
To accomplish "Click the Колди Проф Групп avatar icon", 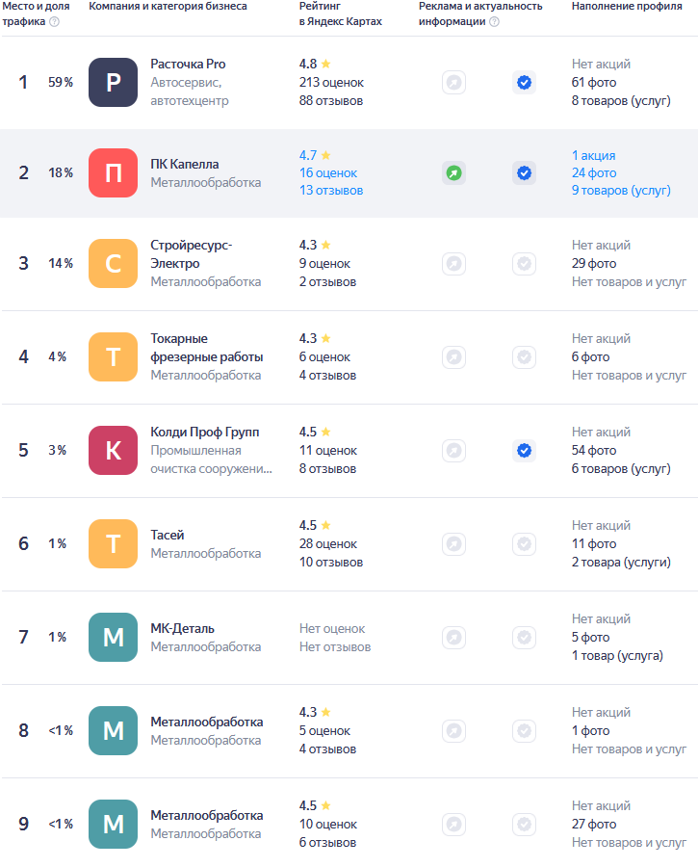I will (114, 450).
